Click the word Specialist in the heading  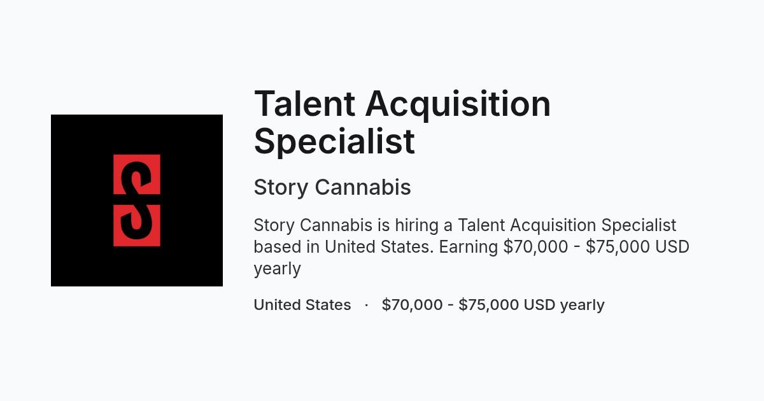(334, 141)
